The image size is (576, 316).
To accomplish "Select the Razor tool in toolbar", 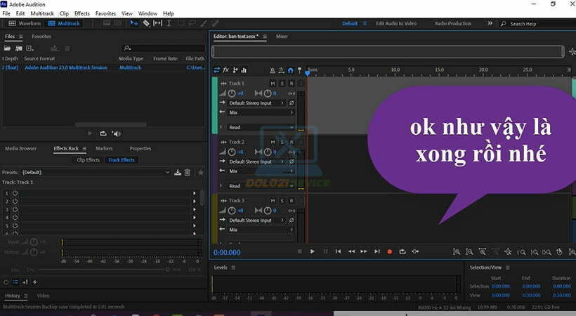I will pos(146,23).
